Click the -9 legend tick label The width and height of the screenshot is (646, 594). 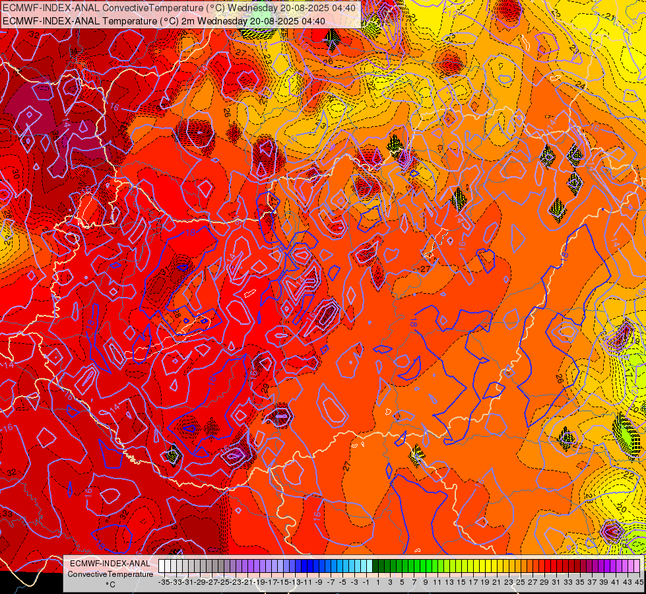tap(319, 583)
